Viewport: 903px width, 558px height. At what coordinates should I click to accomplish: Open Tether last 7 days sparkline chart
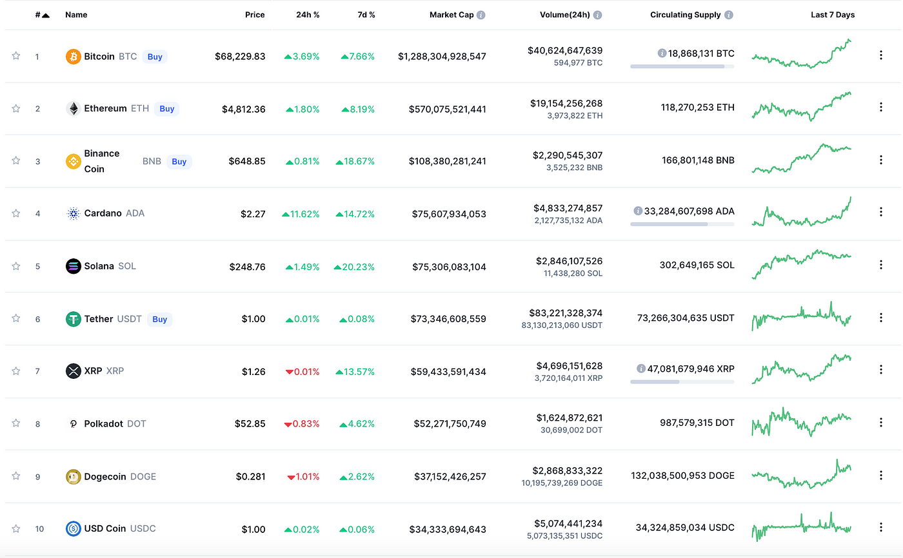(802, 316)
